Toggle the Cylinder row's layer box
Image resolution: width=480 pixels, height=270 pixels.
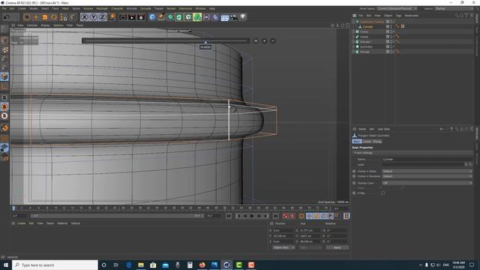pos(388,27)
